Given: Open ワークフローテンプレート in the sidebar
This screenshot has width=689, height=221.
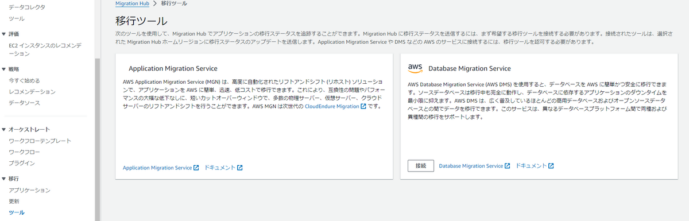Looking at the screenshot, I should pyautogui.click(x=40, y=141).
